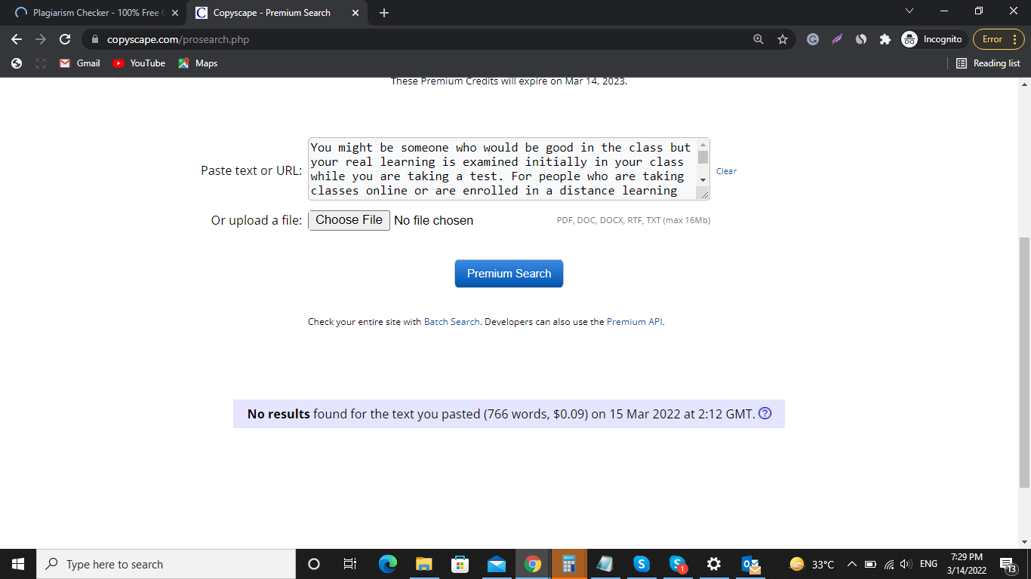Viewport: 1031px width, 579px height.
Task: Click the browser Forward arrow
Action: pyautogui.click(x=41, y=39)
